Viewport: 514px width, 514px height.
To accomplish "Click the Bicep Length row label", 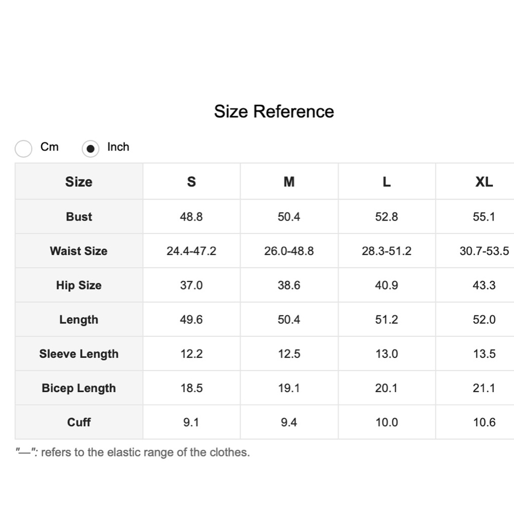I will [x=79, y=388].
